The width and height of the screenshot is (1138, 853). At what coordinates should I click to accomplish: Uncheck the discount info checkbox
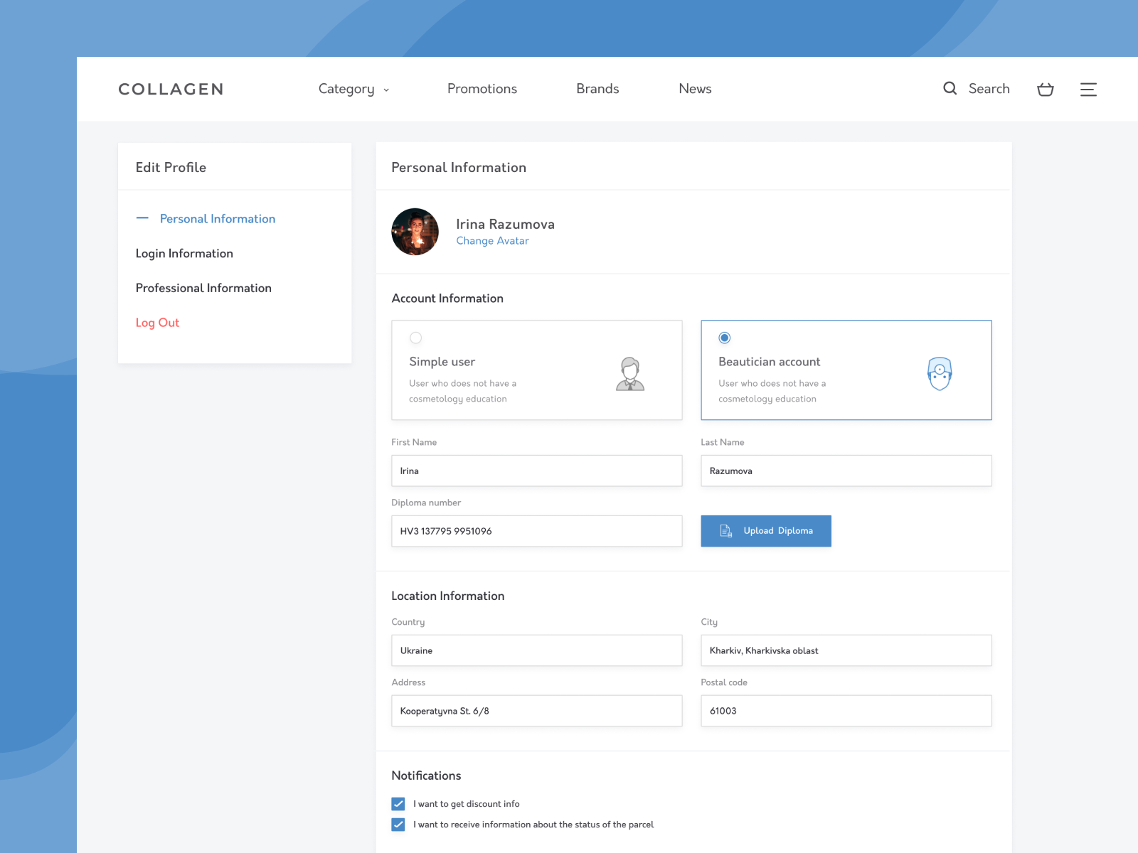tap(398, 804)
